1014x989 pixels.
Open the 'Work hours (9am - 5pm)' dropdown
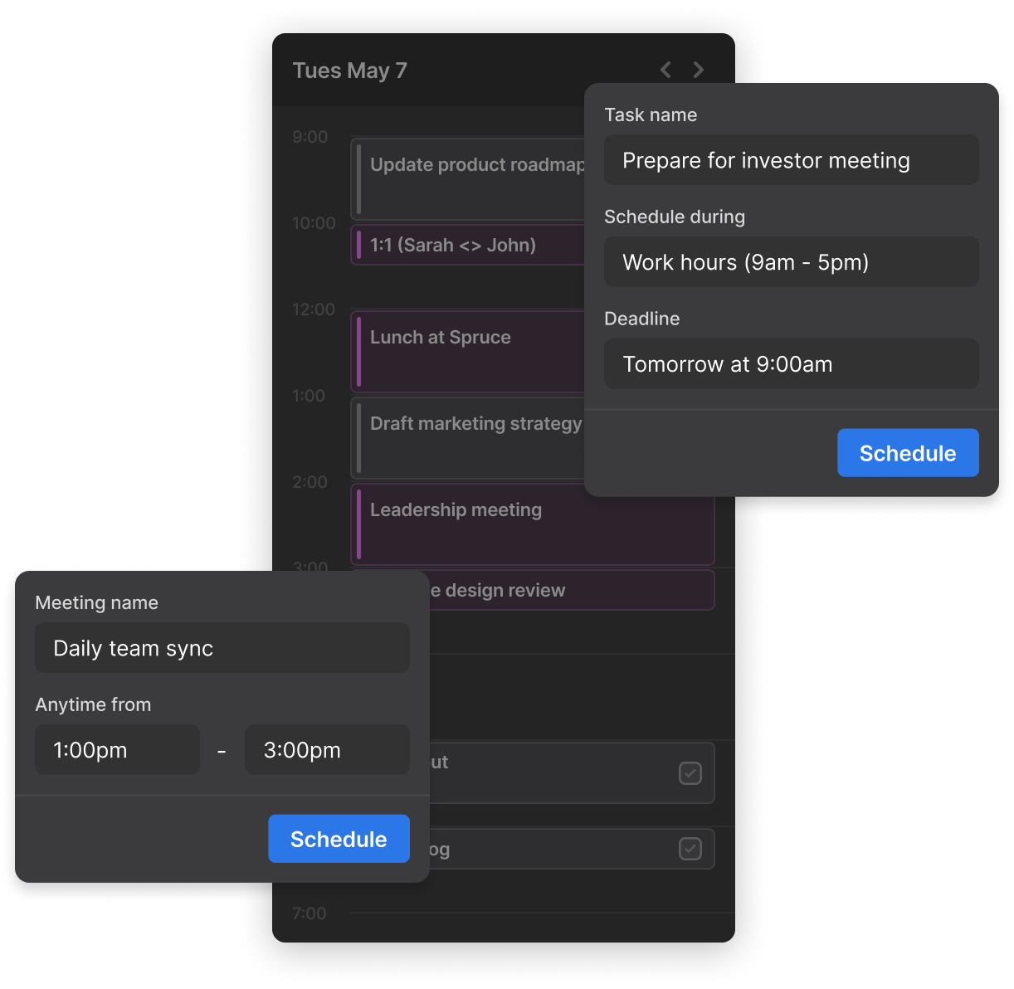[x=790, y=261]
